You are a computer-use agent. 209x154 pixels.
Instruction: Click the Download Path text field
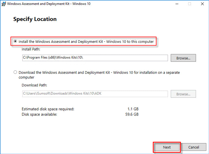coord(95,94)
